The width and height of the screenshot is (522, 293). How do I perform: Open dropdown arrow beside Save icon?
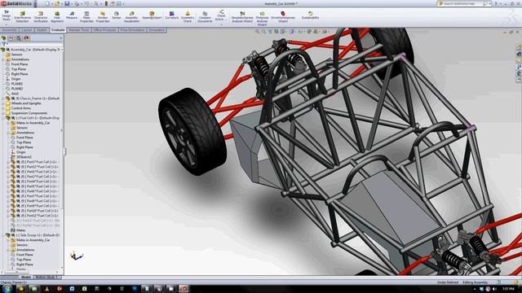[71, 3]
